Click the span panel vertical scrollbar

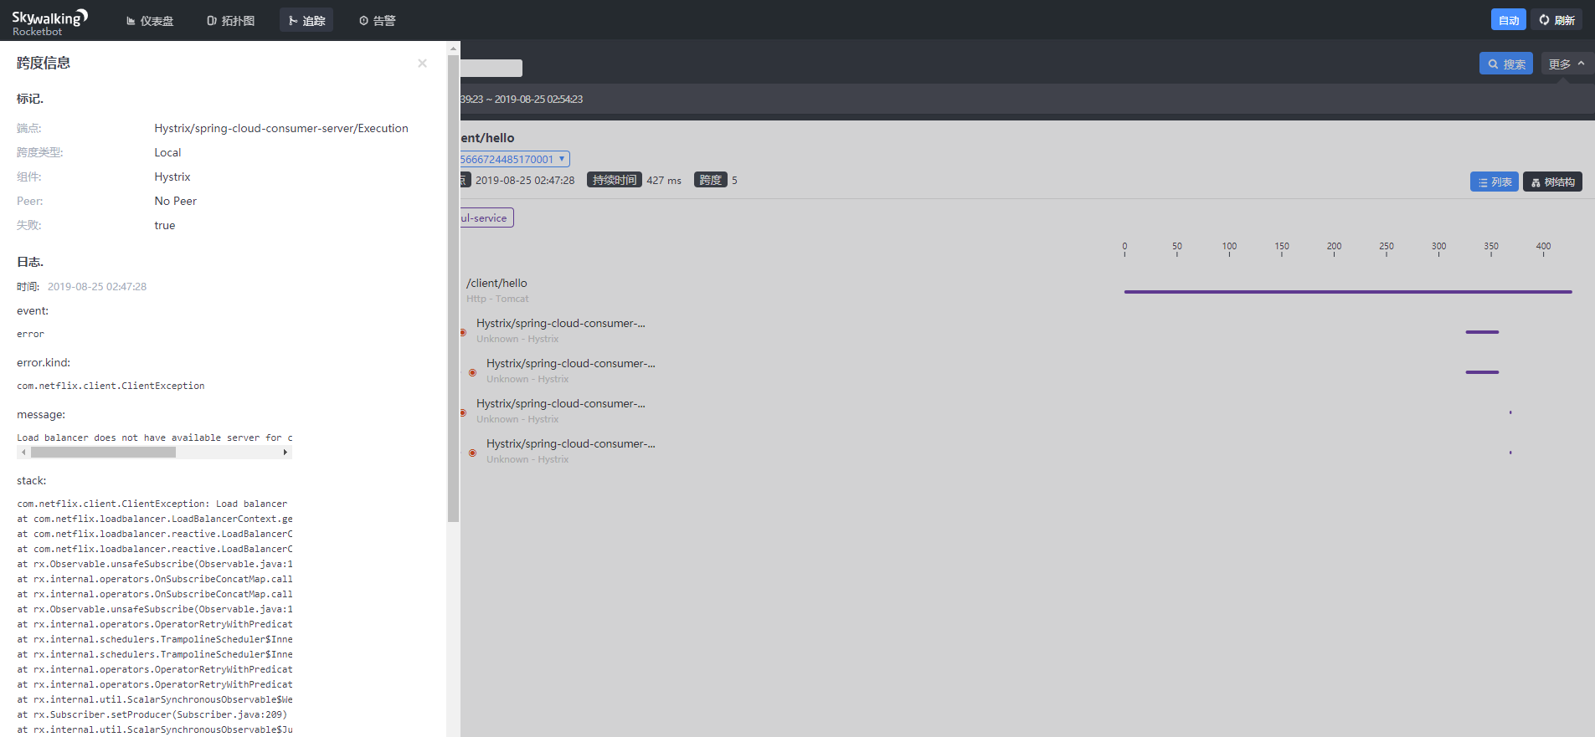point(453,289)
